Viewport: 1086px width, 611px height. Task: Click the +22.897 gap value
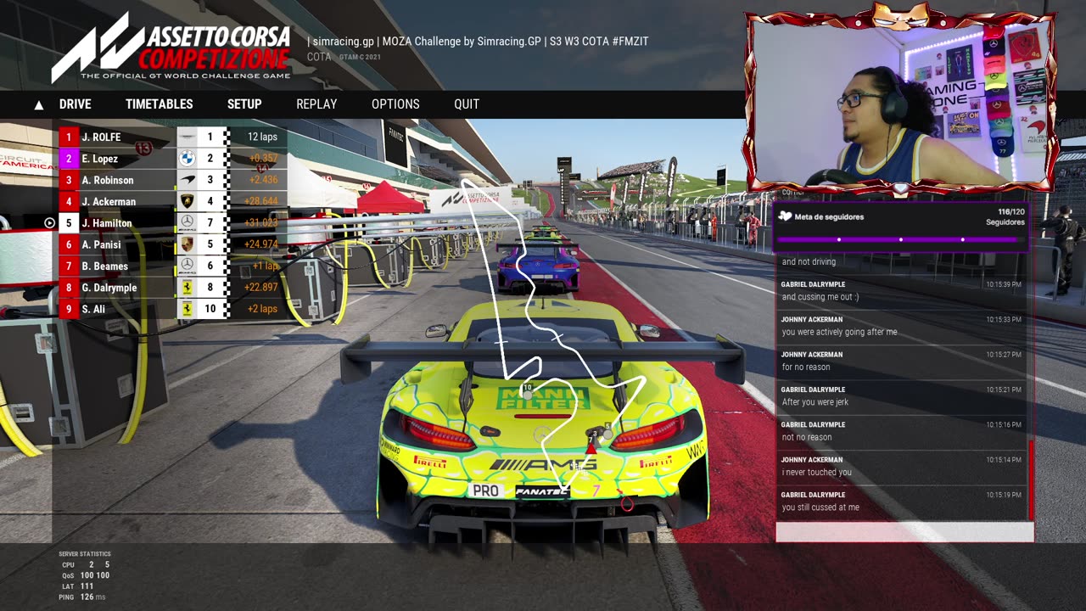[260, 288]
